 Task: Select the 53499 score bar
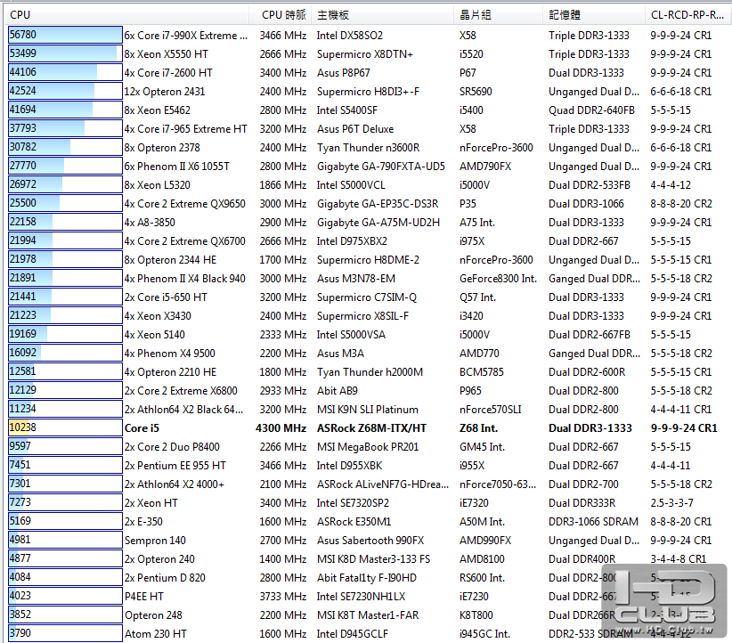(65, 53)
